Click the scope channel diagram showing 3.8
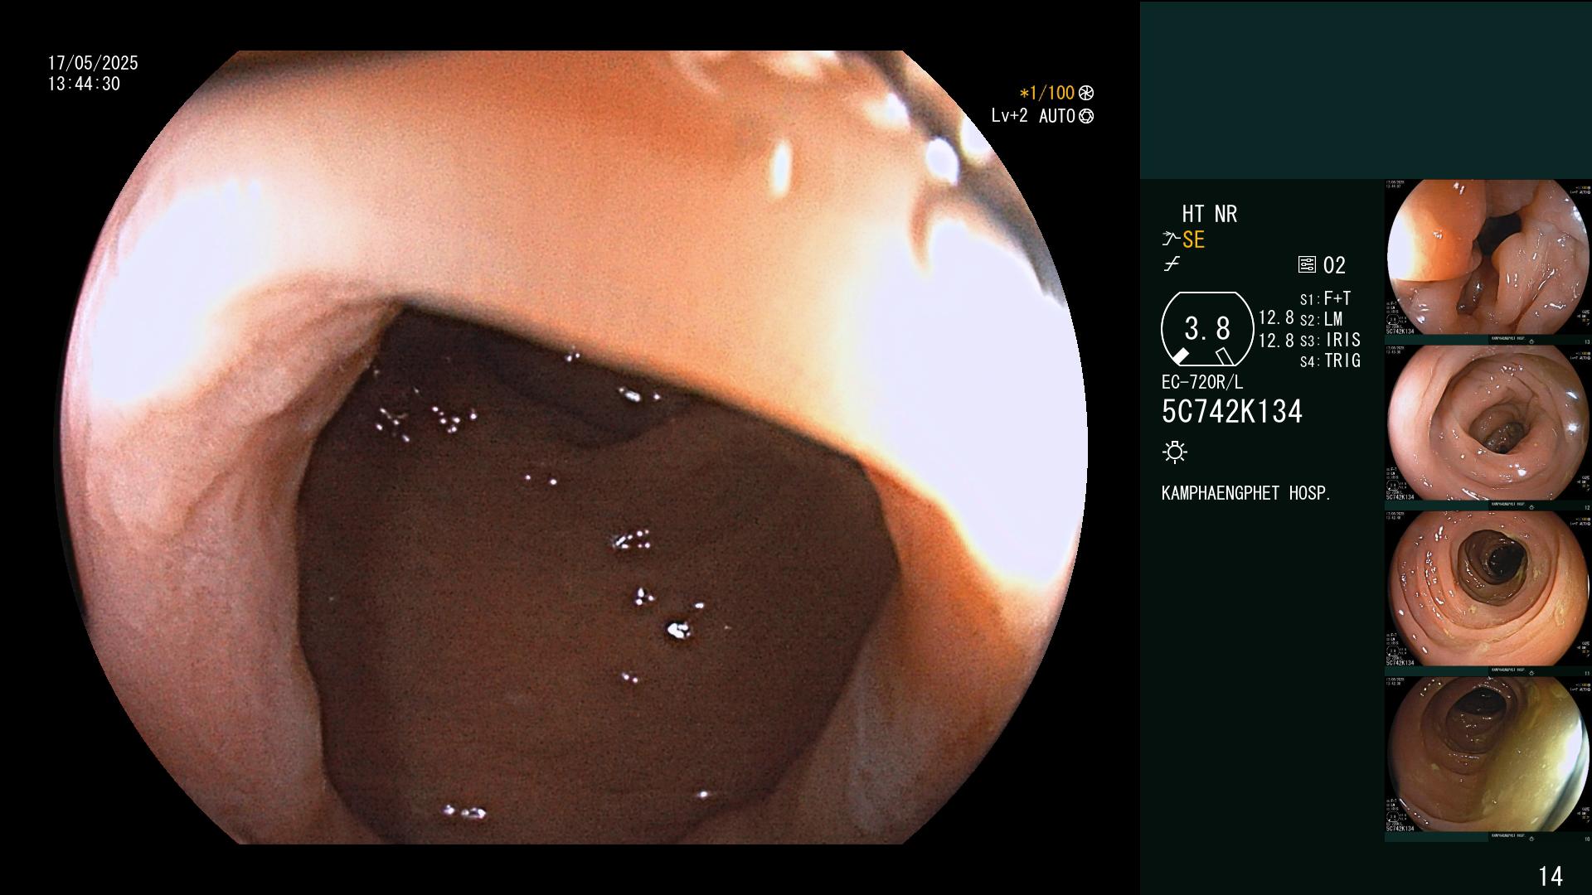The width and height of the screenshot is (1592, 895). pyautogui.click(x=1207, y=330)
